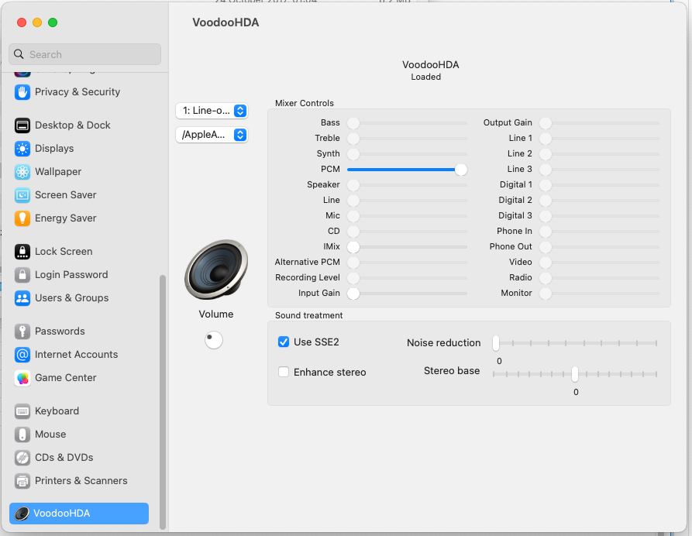Click the Synth slider knob
Viewport: 692px width, 536px height.
tap(353, 154)
